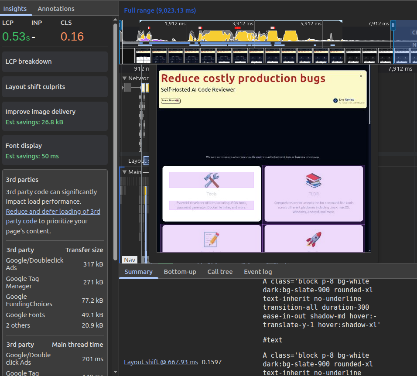Open the Bottom-up tab
The image size is (417, 376).
point(180,272)
